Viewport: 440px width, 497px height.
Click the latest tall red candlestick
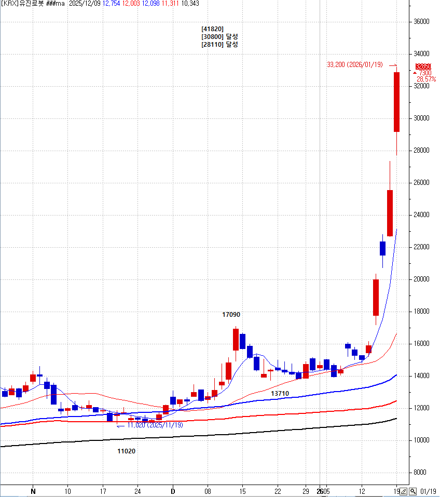(396, 102)
